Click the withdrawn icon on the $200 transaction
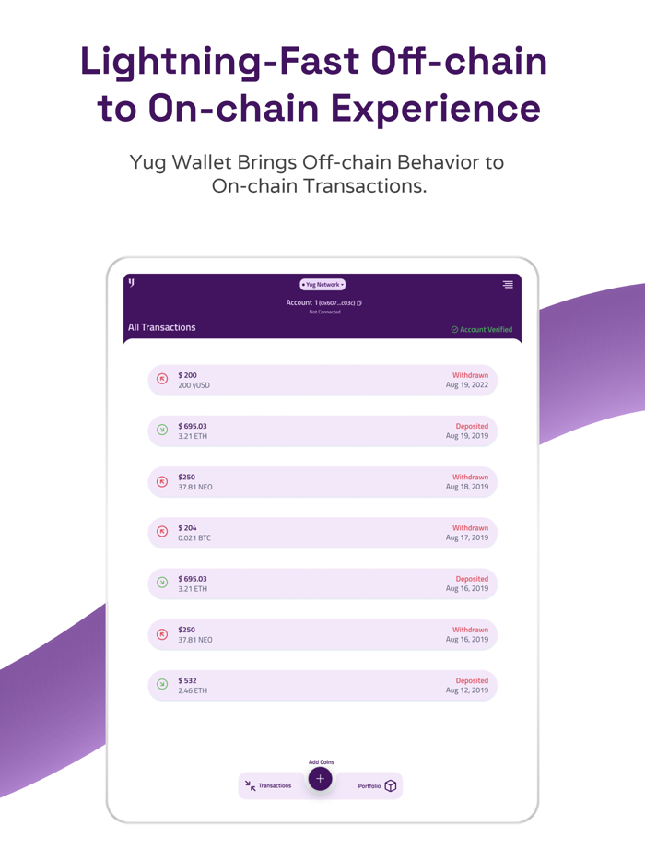Viewport: 645px width, 861px height. (x=160, y=380)
